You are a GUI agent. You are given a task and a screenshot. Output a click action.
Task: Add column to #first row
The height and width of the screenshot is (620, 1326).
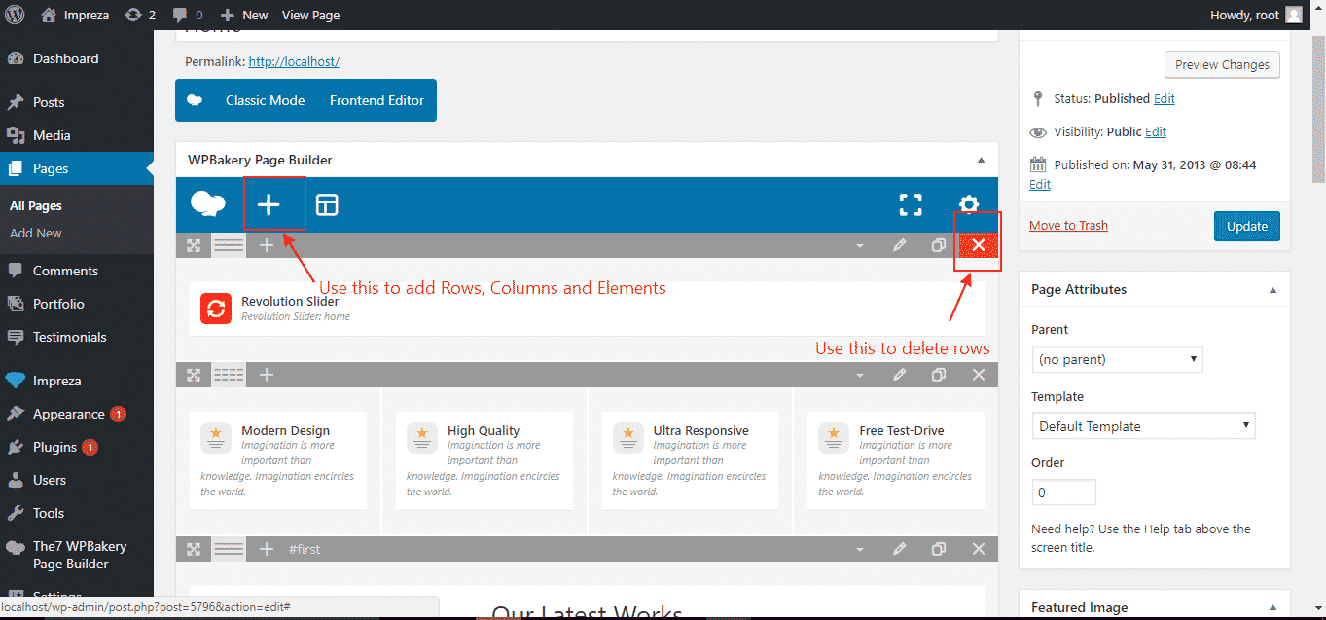[267, 549]
